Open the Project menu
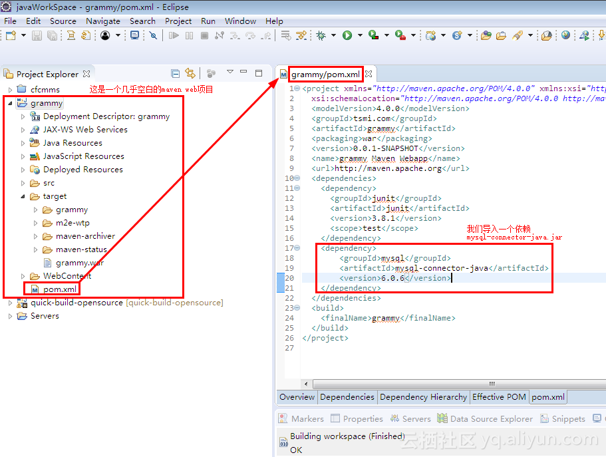 pyautogui.click(x=178, y=21)
